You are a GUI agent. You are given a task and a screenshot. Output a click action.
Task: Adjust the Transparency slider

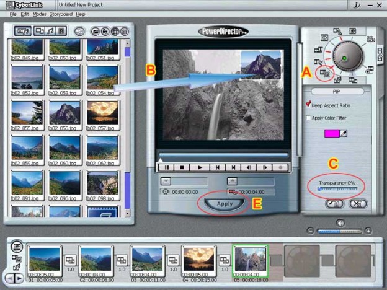337,189
